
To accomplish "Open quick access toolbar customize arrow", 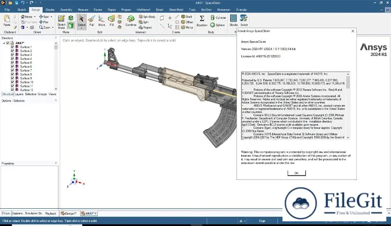I will point(40,3).
